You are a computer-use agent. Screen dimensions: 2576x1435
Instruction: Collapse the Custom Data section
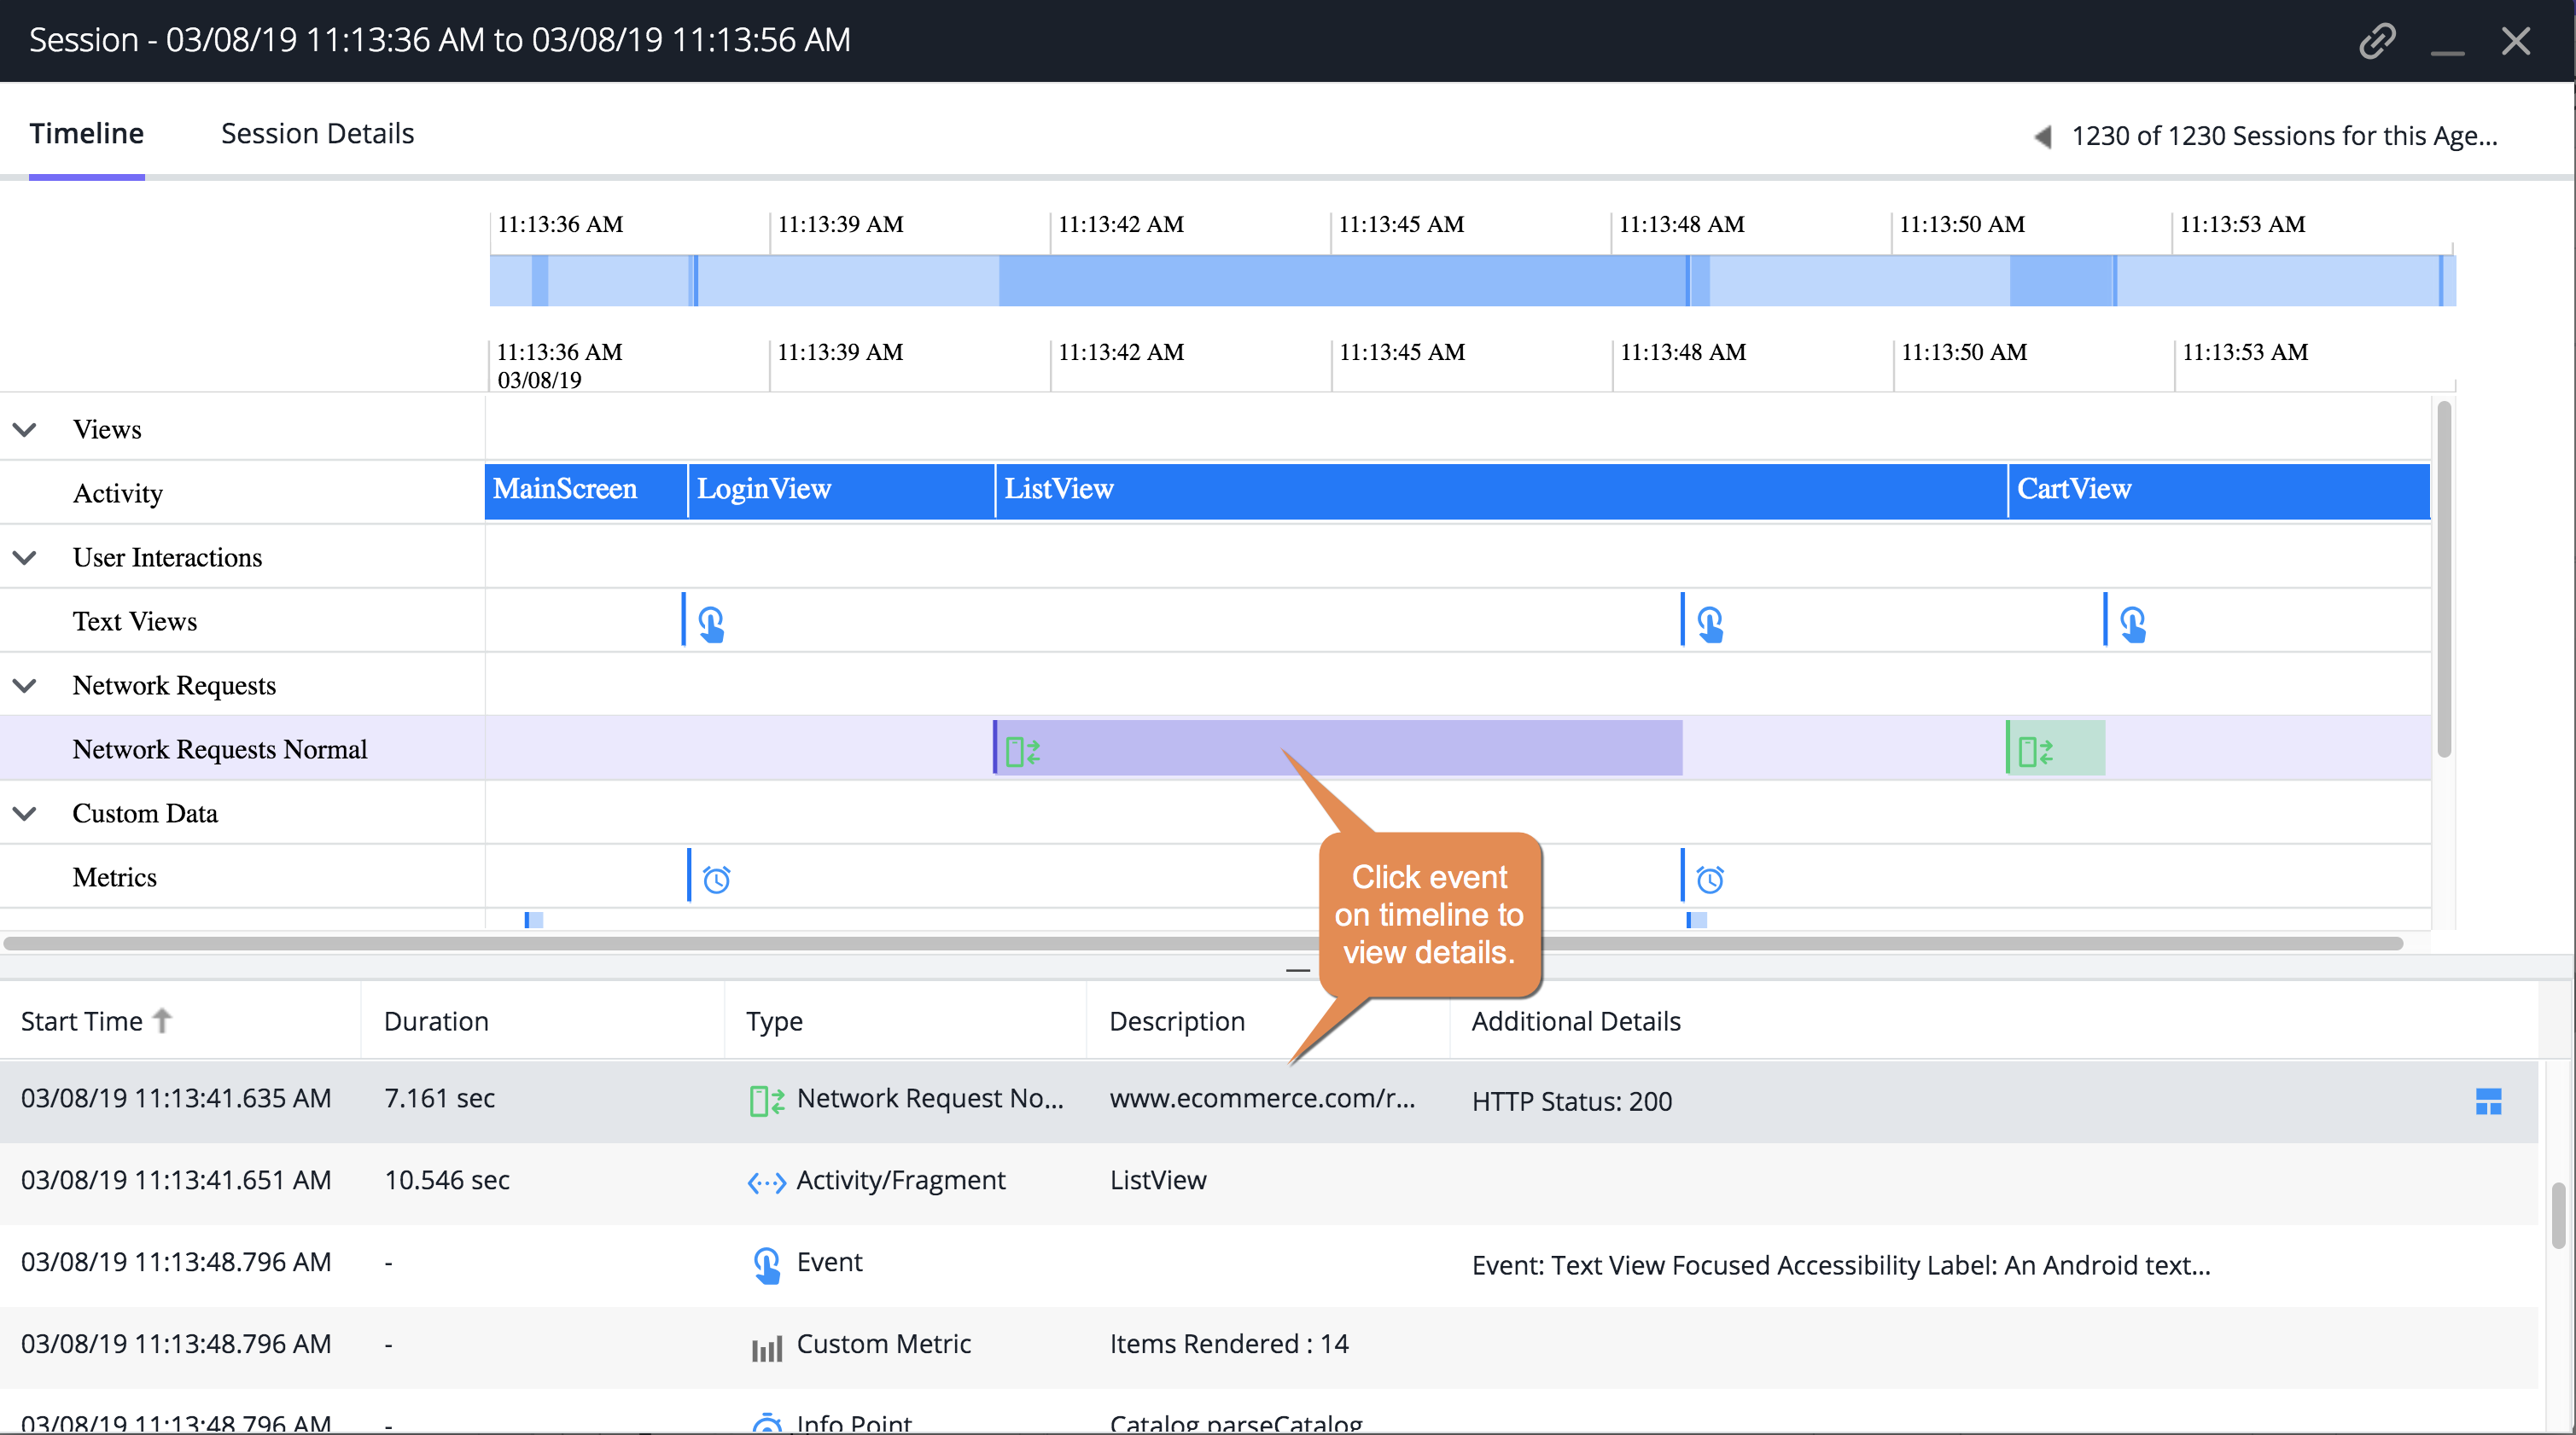point(25,813)
